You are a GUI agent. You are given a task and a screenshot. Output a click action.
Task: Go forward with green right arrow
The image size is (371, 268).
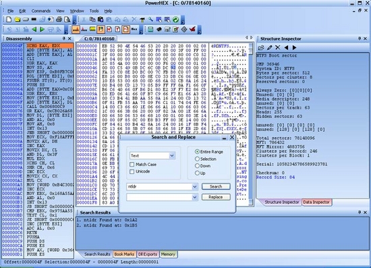42,29
